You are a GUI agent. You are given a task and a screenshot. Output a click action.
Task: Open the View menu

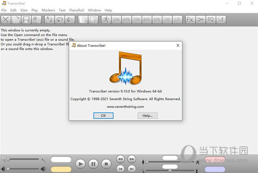tap(24, 10)
